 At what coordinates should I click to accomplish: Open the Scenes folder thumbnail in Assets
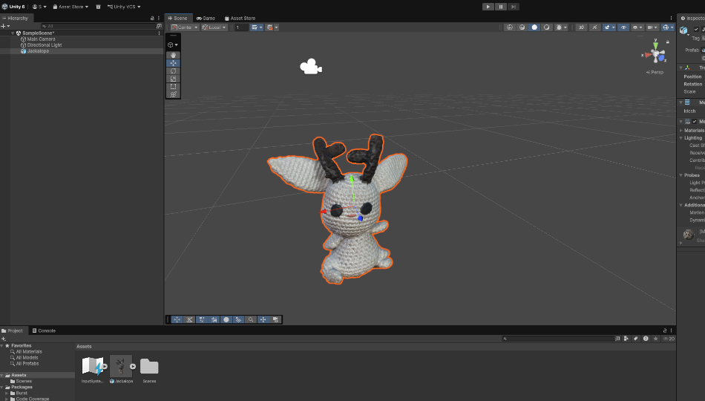(x=149, y=366)
